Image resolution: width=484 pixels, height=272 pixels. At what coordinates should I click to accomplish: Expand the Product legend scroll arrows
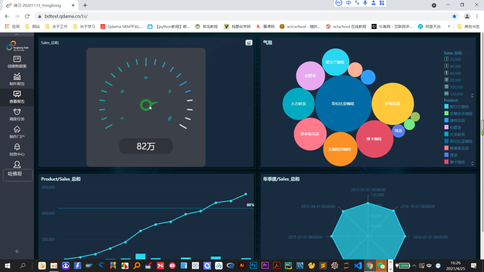coord(472,163)
